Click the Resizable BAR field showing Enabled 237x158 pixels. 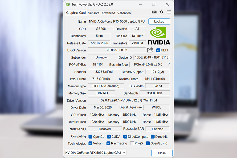pyautogui.click(x=158, y=129)
